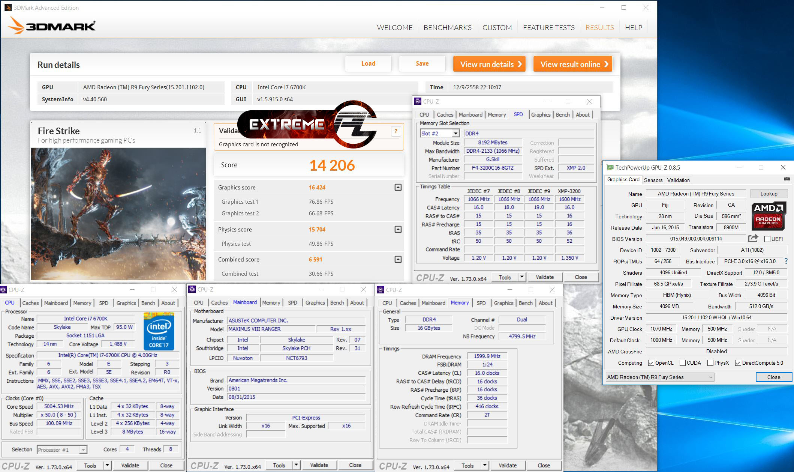
Task: Switch to the Validation tab in GPU-Z
Action: coord(678,180)
